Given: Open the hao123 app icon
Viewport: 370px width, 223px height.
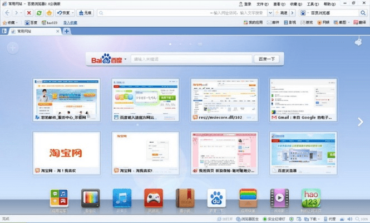Looking at the screenshot, I should point(311,198).
